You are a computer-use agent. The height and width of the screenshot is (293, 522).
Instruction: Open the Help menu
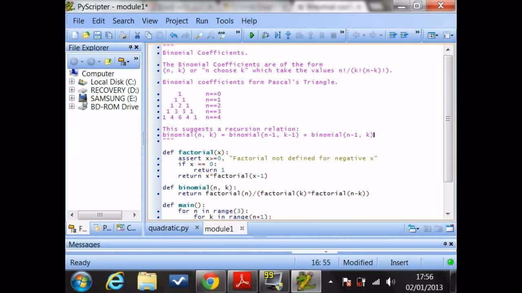(x=249, y=21)
